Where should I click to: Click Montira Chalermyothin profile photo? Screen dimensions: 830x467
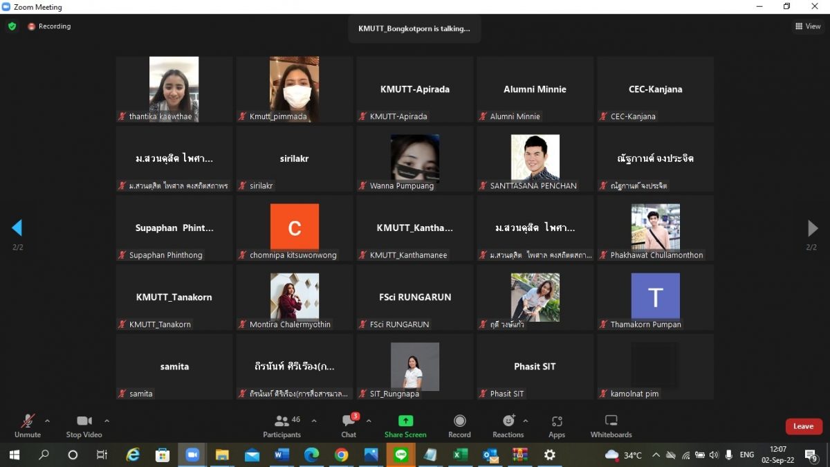[295, 296]
